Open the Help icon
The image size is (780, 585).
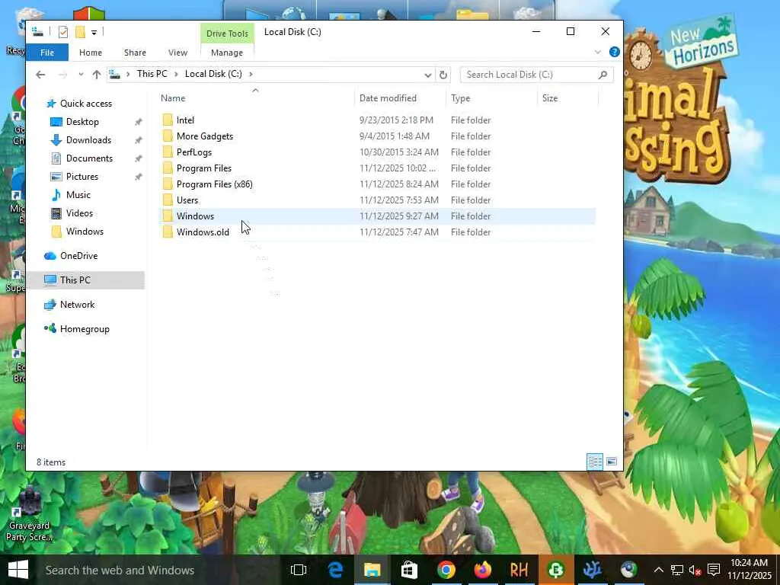pos(615,52)
